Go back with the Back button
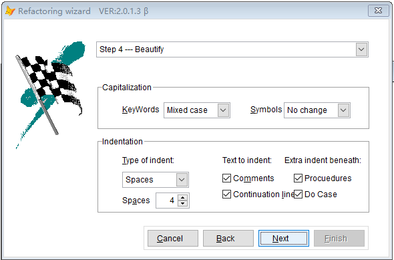The height and width of the screenshot is (260, 394). point(228,239)
